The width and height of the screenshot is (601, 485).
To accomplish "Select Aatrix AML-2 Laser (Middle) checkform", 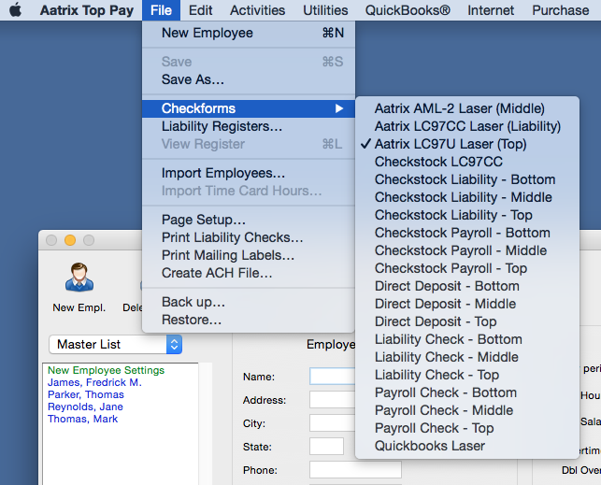I will click(x=467, y=108).
